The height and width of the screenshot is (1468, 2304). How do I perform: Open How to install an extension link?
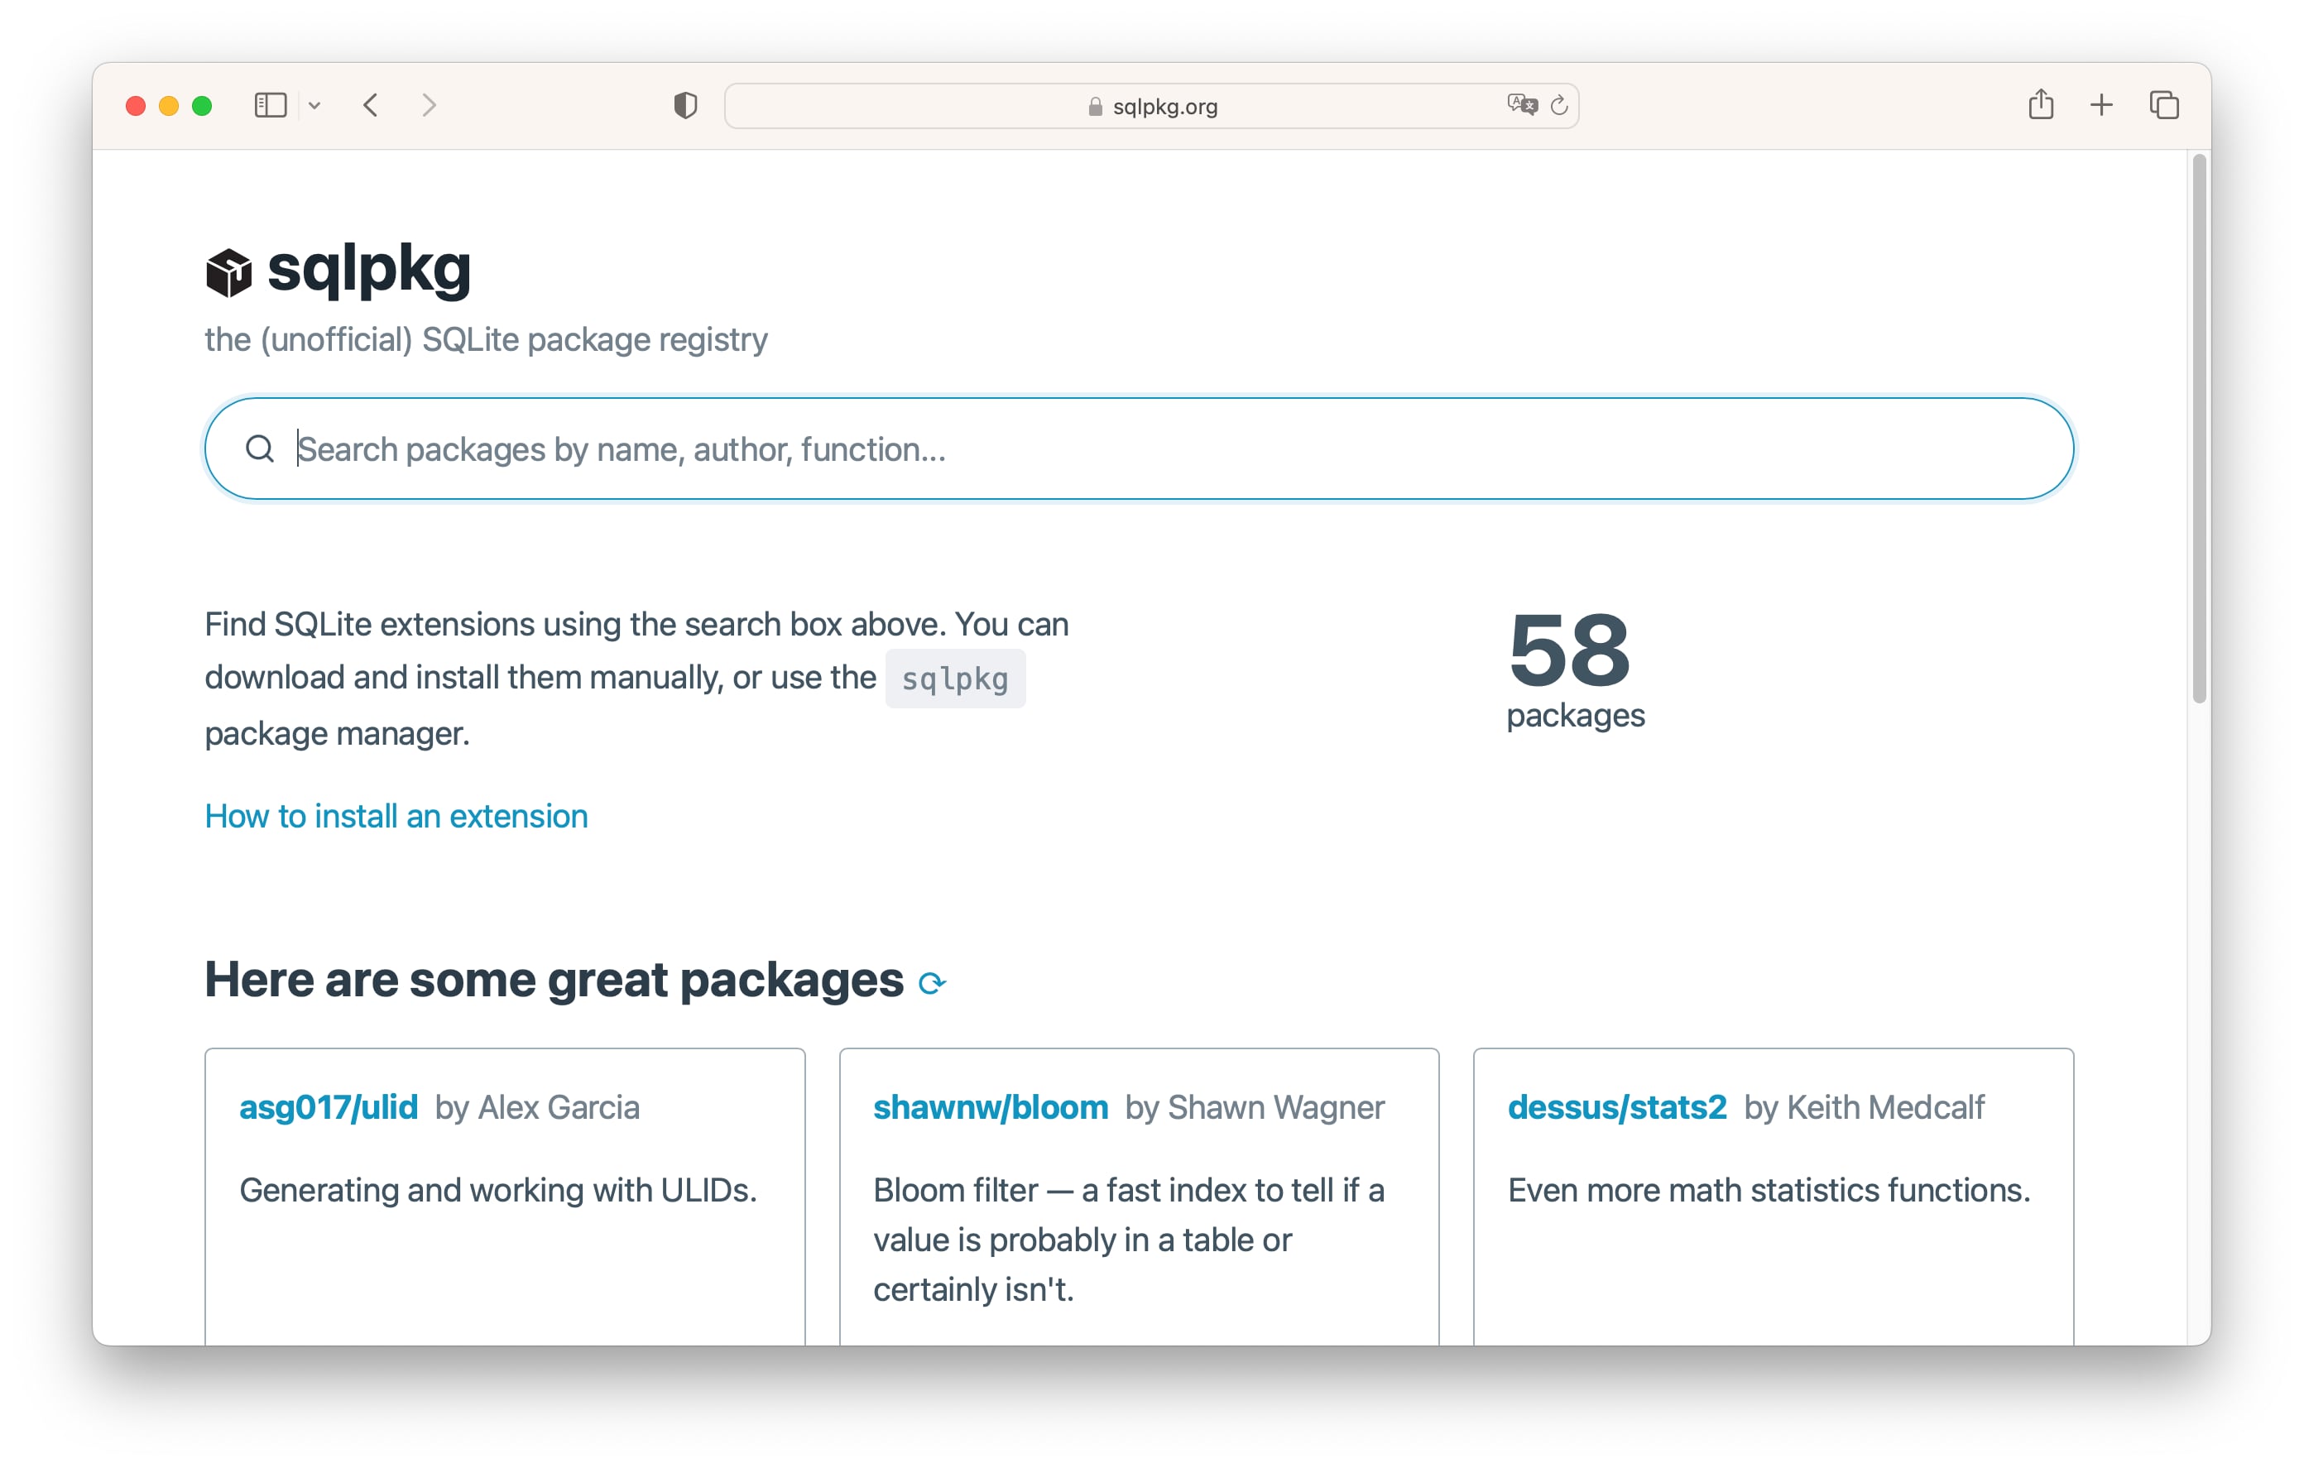pos(396,816)
